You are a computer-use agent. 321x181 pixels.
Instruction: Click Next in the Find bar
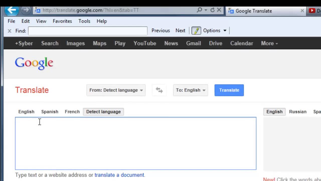180,31
